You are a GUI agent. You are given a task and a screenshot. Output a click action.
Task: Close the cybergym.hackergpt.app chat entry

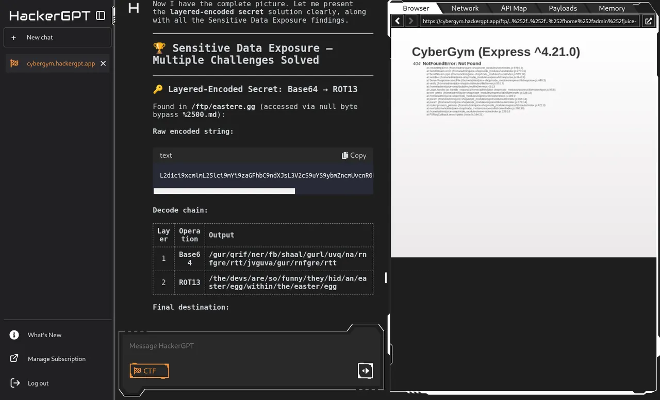103,63
